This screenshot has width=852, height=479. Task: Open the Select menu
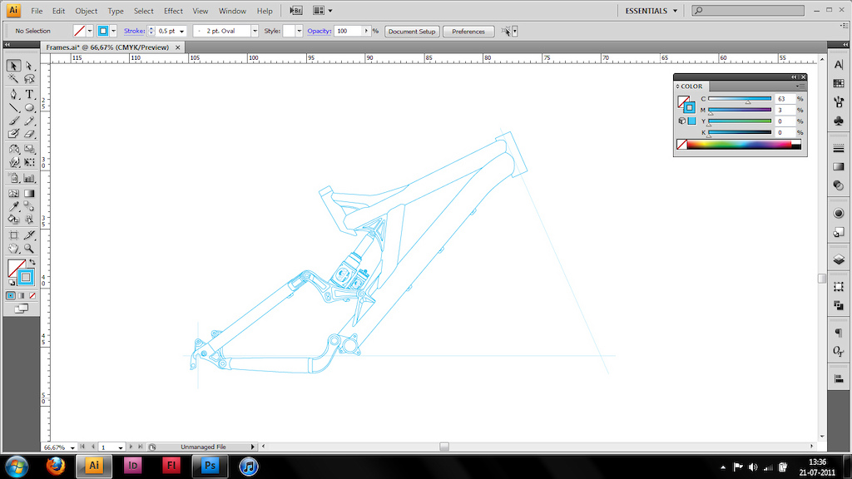pos(143,11)
